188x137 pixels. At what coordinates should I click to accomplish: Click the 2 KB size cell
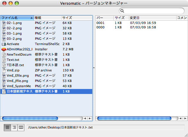coord(66,44)
